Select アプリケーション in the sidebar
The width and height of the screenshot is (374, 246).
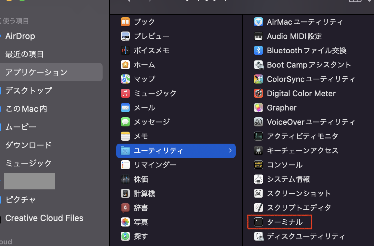click(x=51, y=72)
